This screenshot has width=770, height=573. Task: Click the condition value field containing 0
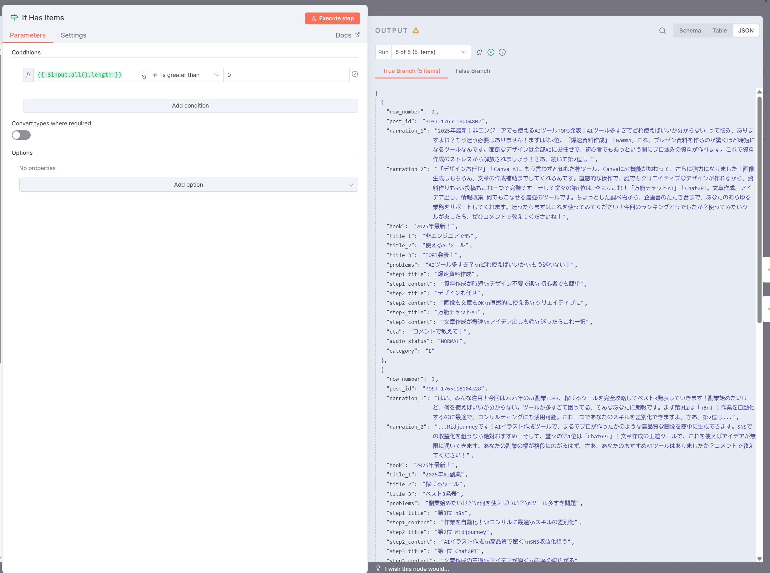tap(286, 75)
